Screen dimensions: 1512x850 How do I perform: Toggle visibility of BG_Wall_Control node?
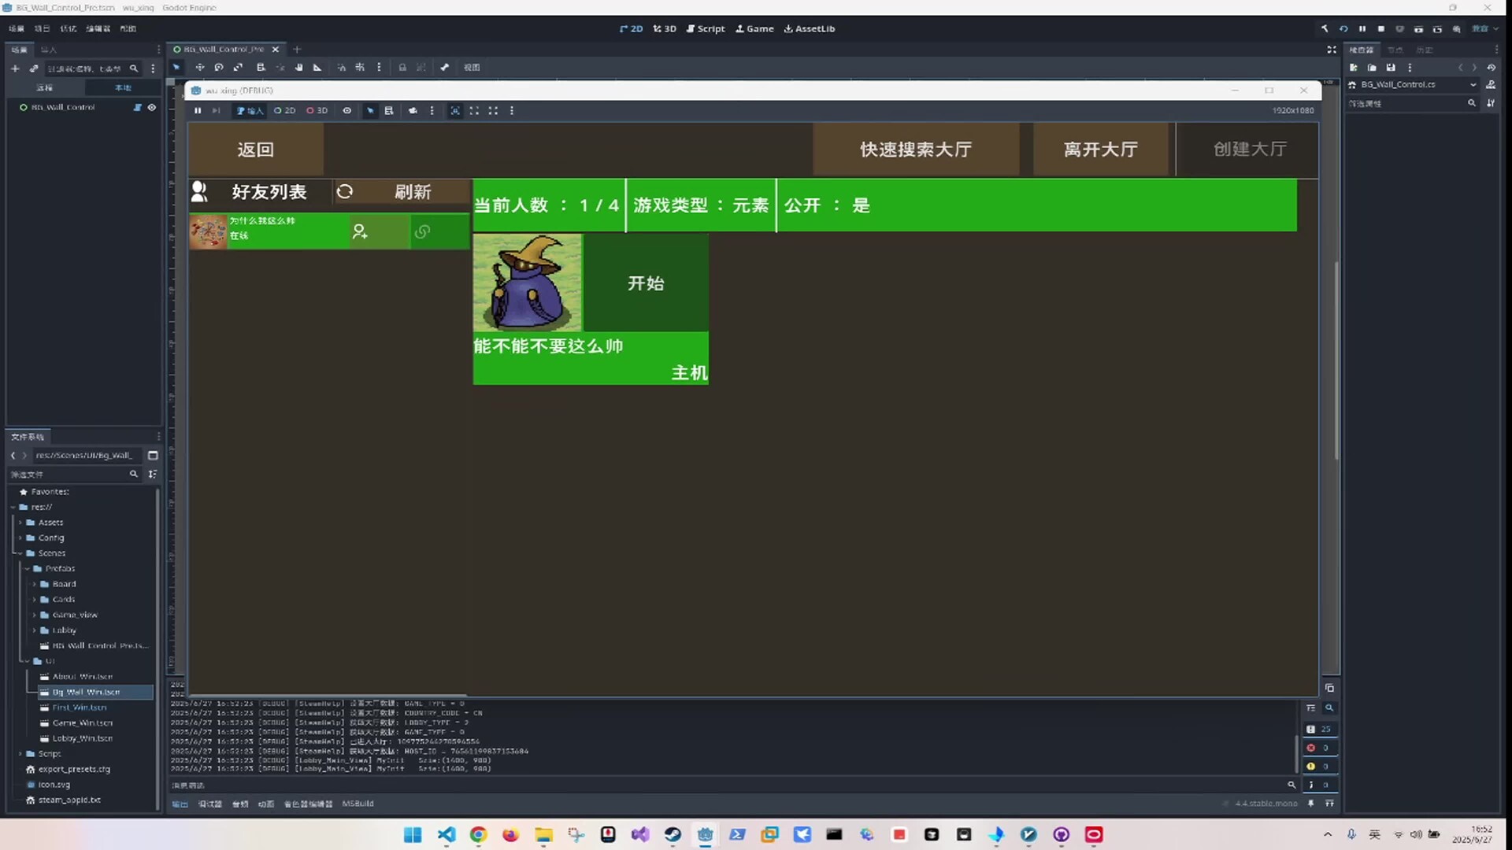[x=152, y=108]
